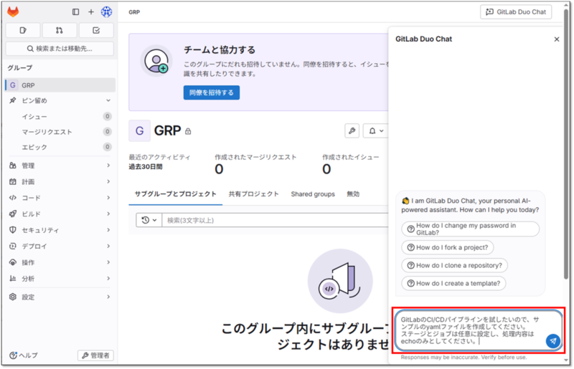Viewport: 574px width, 369px height.
Task: Open the plus create-new menu
Action: pyautogui.click(x=91, y=11)
